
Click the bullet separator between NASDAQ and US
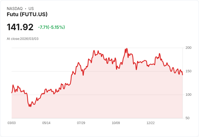(26, 9)
